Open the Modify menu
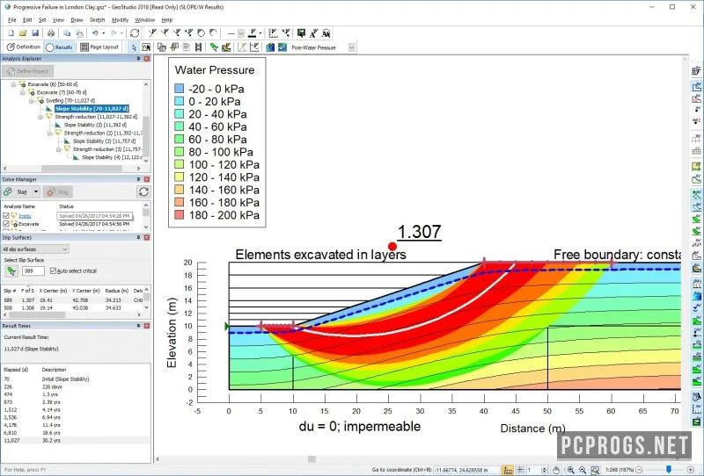 (120, 20)
